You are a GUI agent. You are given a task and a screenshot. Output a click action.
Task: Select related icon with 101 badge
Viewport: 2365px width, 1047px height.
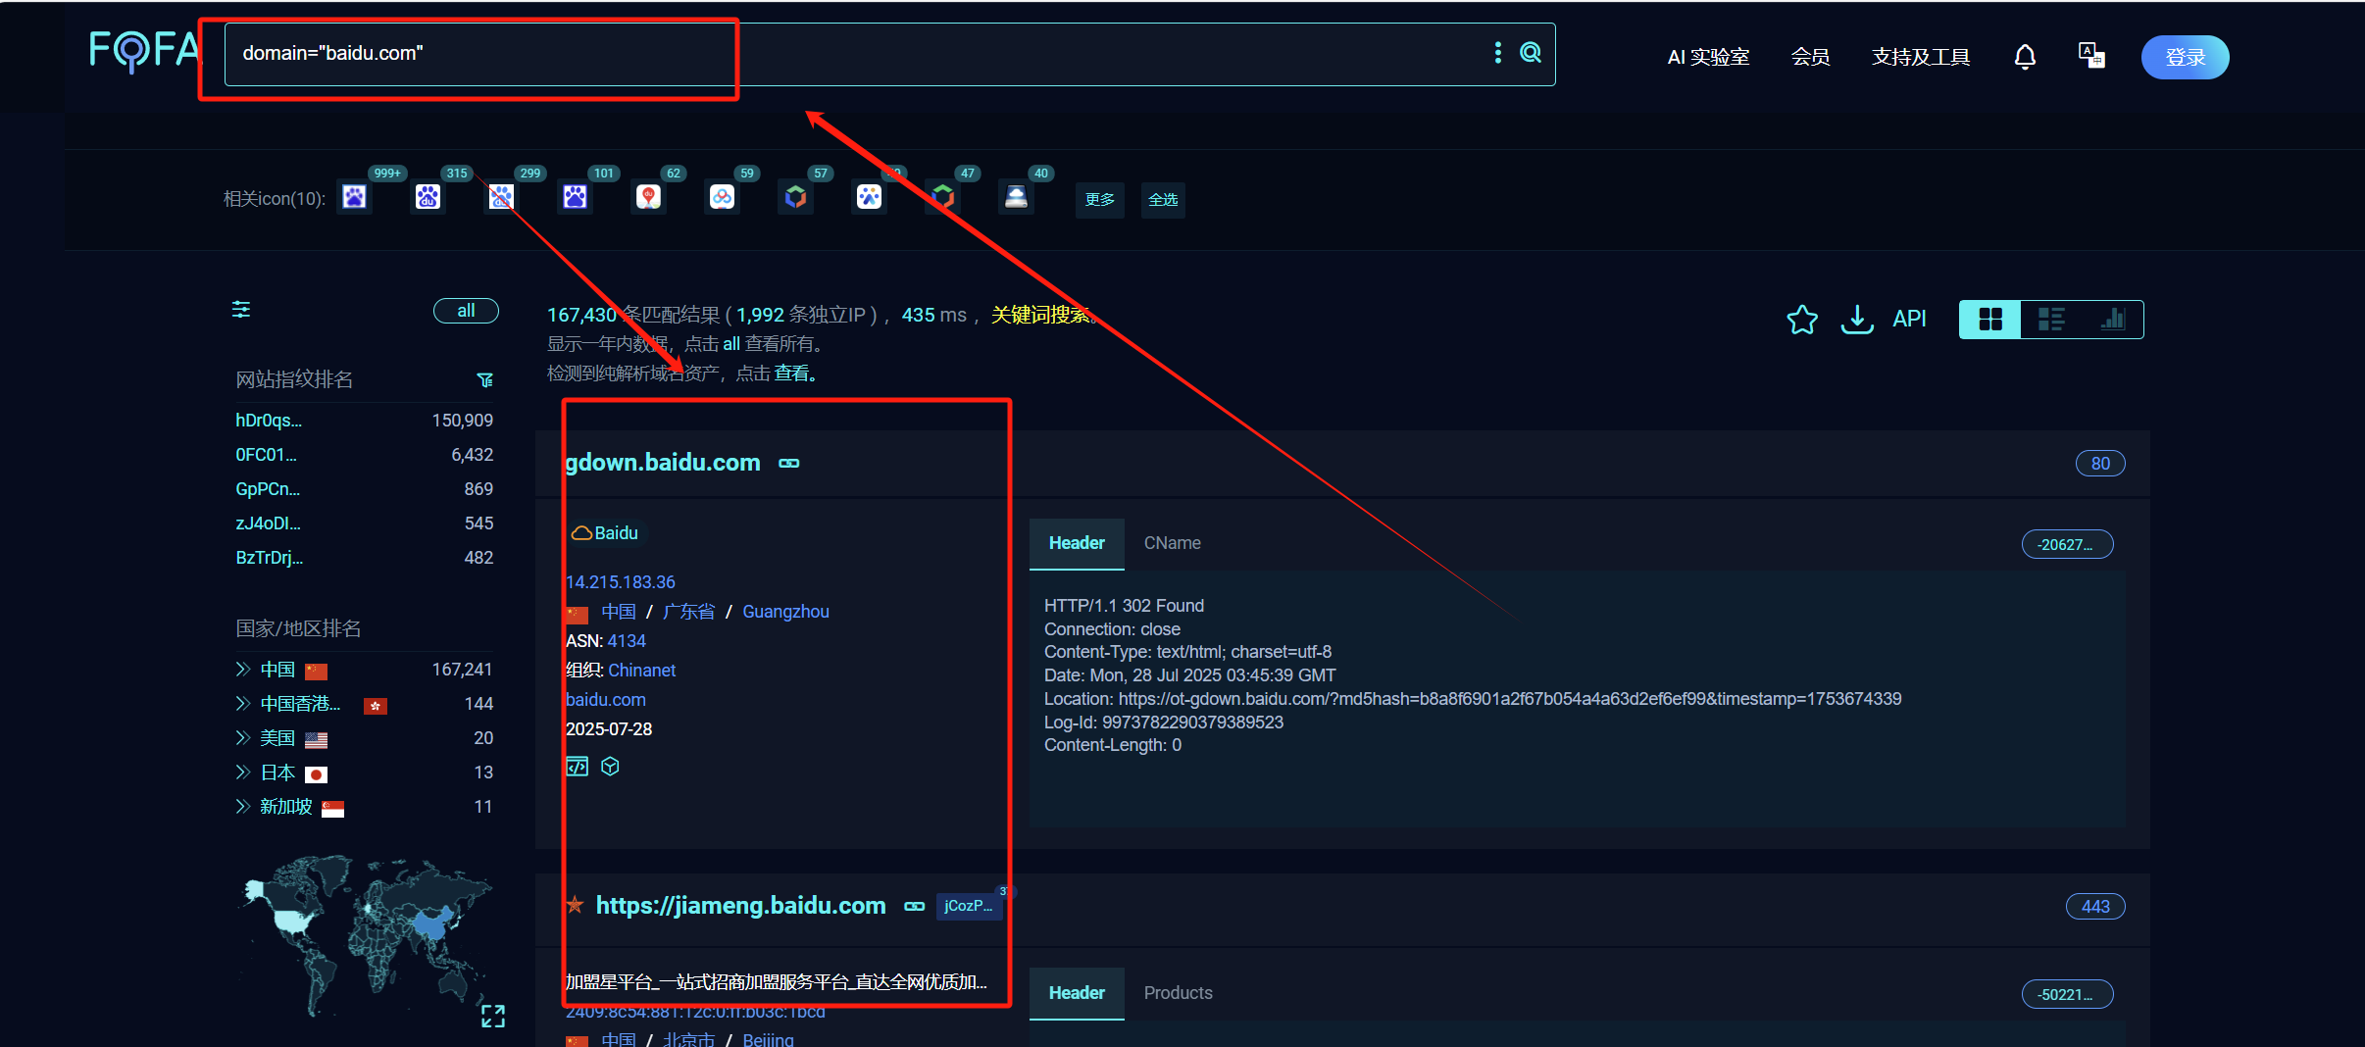point(576,197)
